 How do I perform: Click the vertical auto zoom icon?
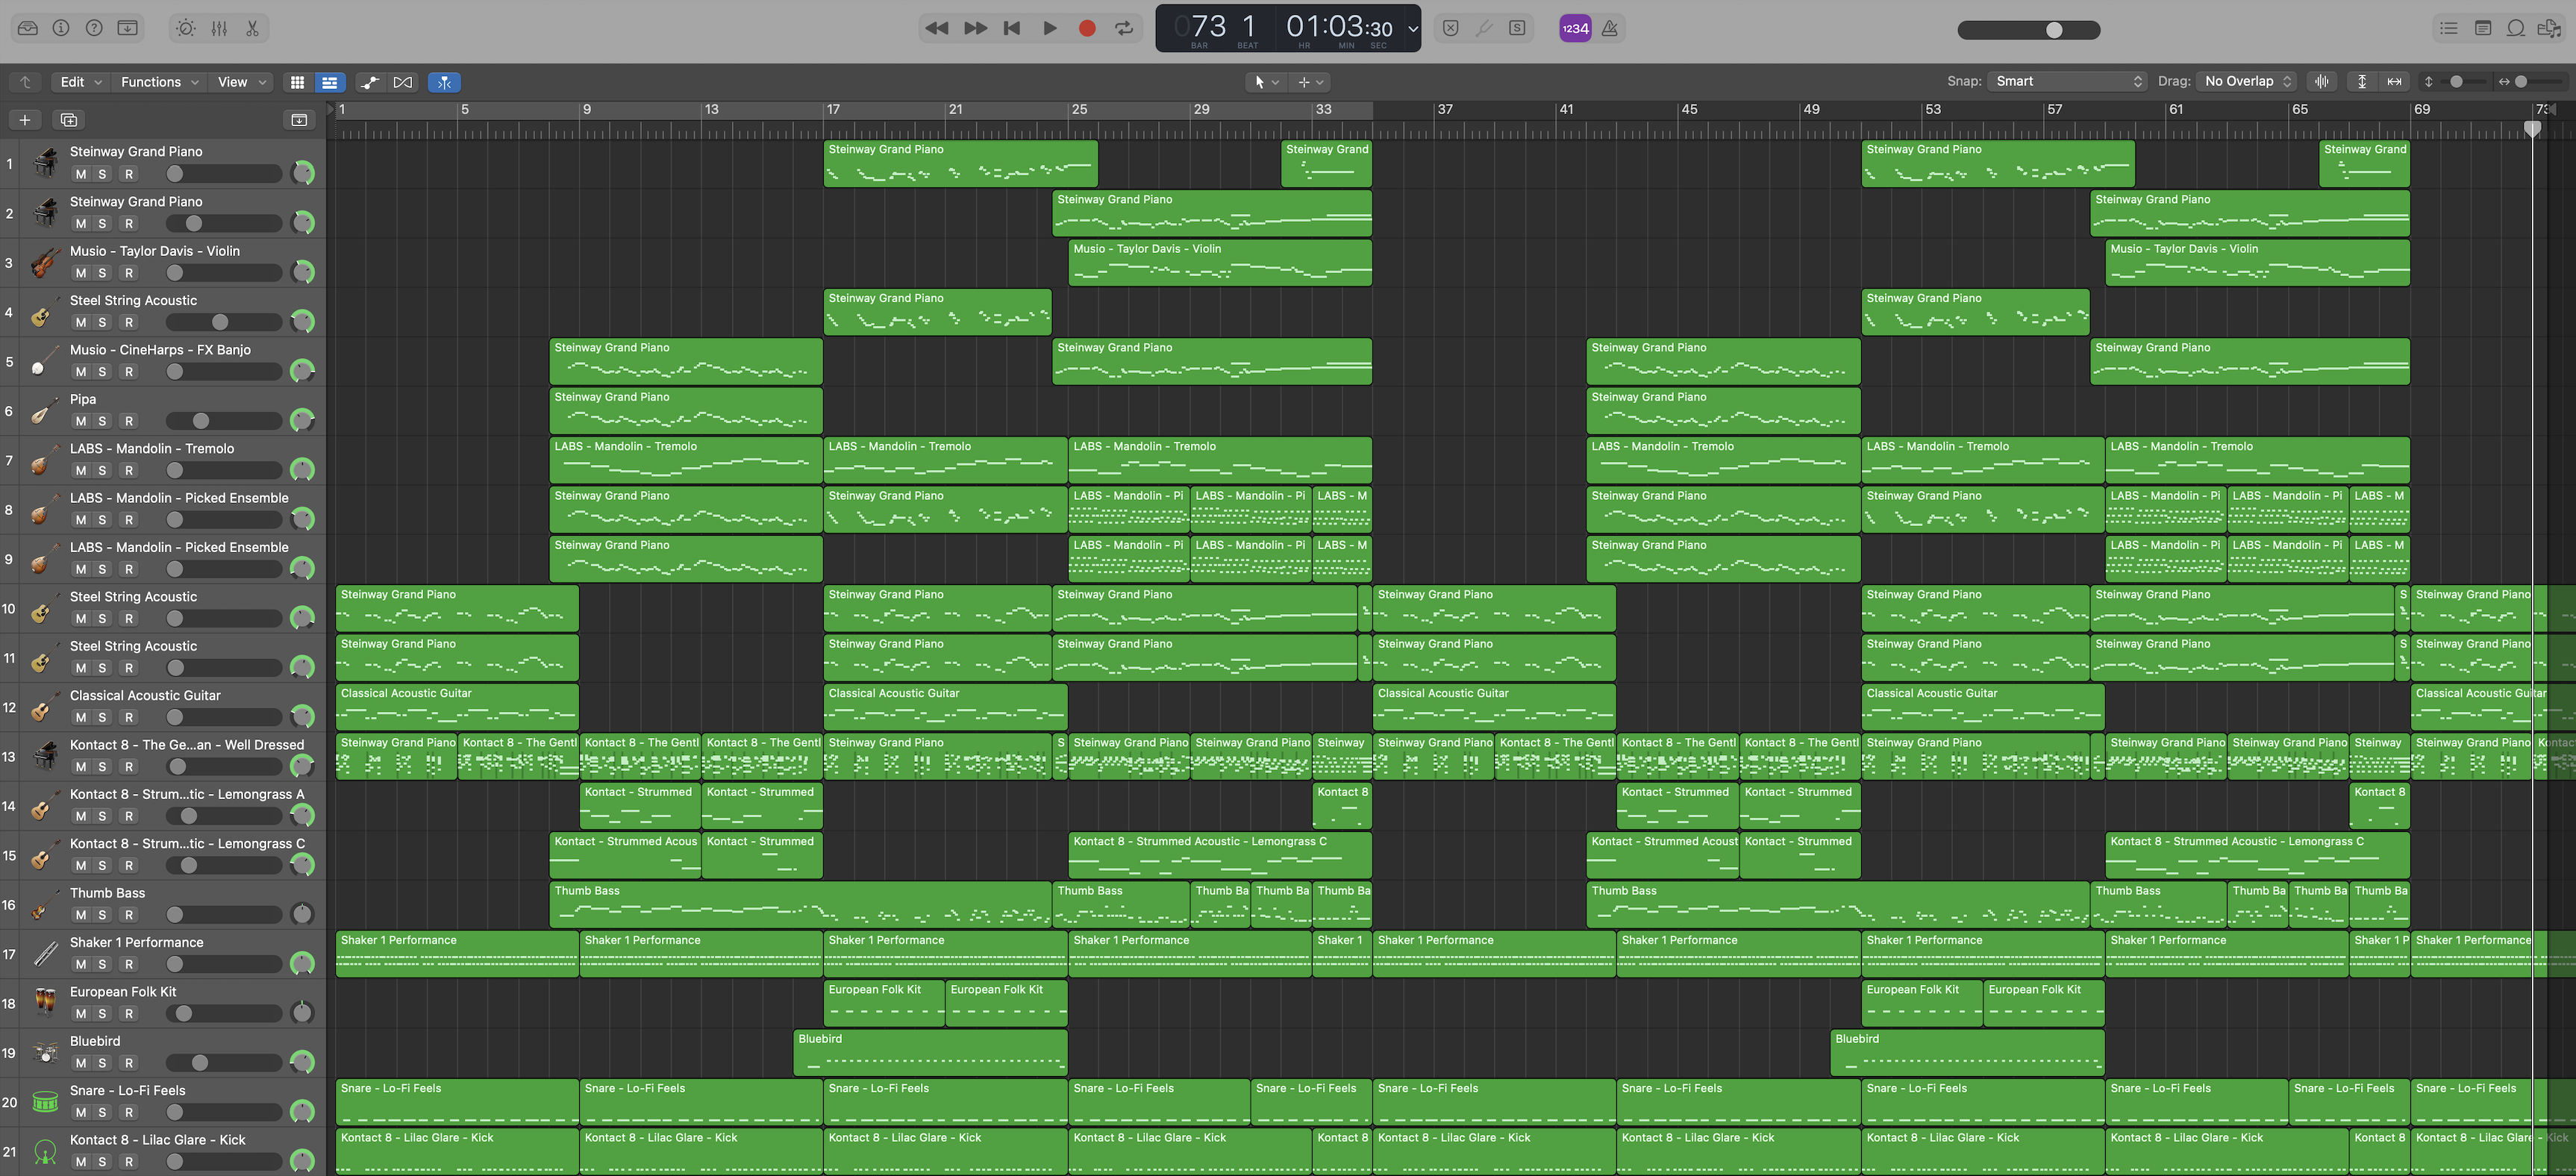point(2362,81)
